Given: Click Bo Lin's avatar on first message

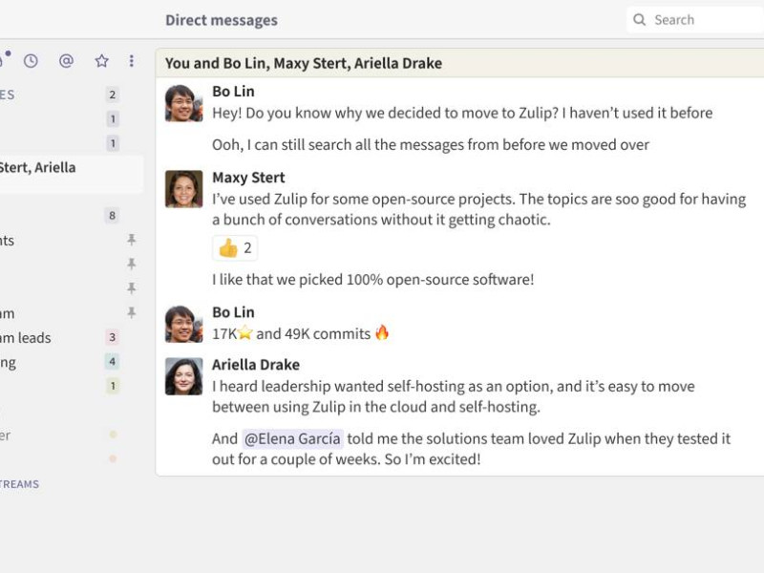Looking at the screenshot, I should [x=183, y=103].
